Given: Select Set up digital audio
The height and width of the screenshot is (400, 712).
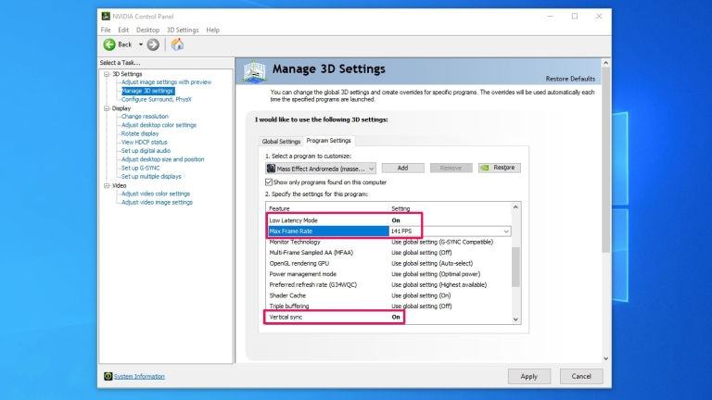Looking at the screenshot, I should pos(146,151).
